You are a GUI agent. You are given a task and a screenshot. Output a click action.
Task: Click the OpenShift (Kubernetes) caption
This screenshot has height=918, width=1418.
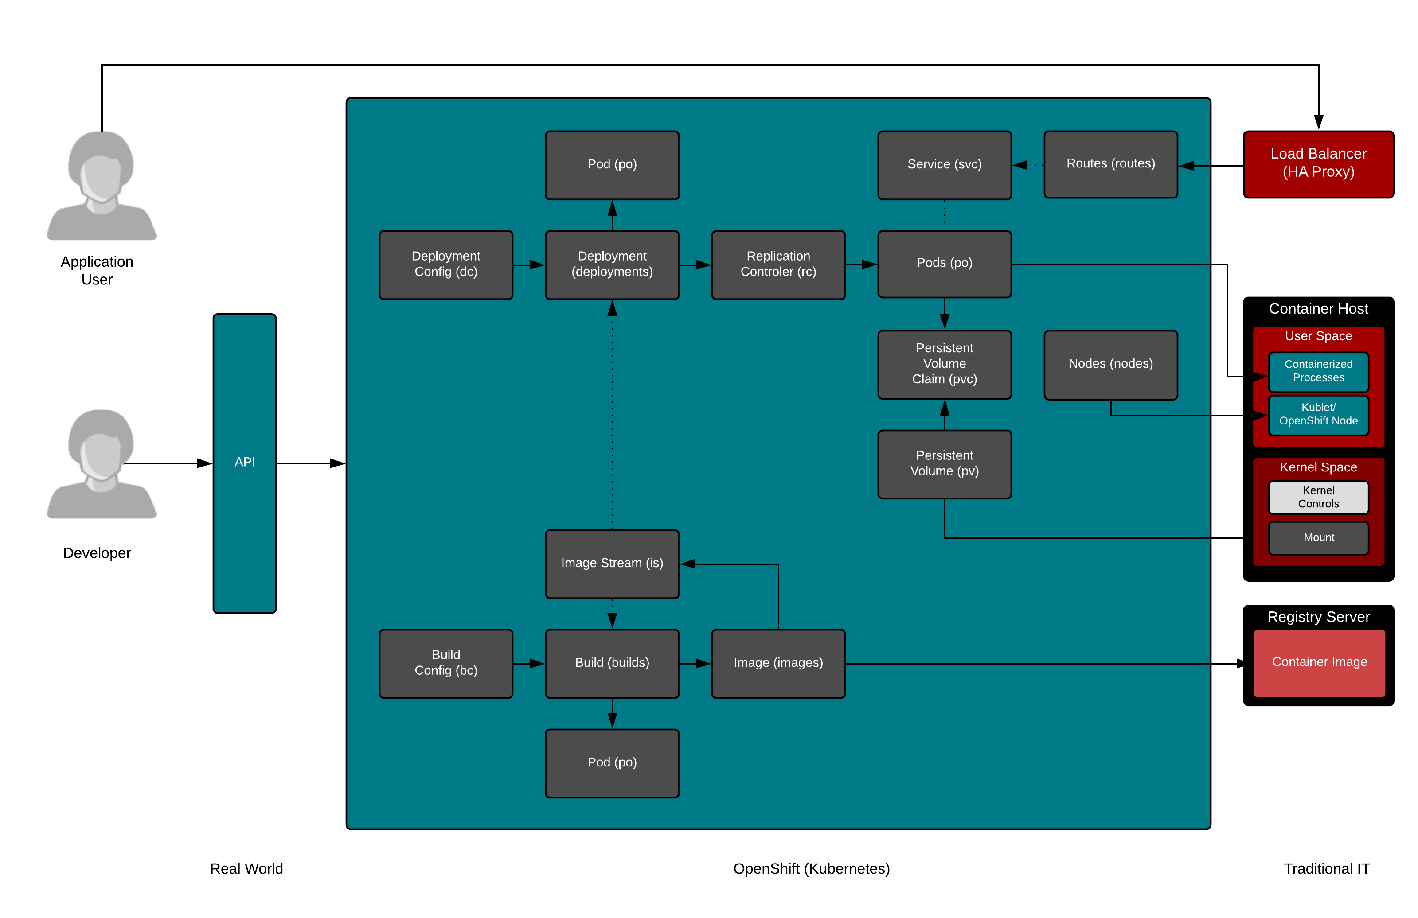click(812, 869)
